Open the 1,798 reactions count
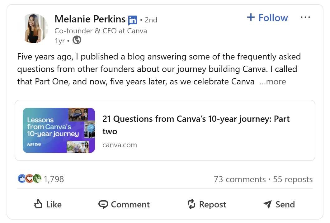 coord(54,179)
